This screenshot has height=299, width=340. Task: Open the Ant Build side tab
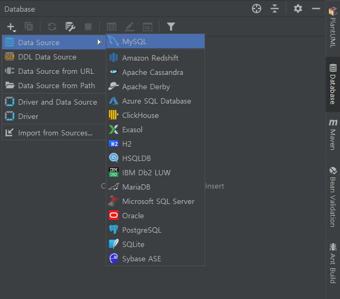point(333,263)
